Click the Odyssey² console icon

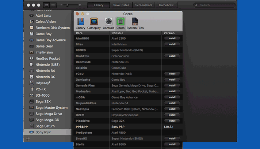tap(31, 83)
